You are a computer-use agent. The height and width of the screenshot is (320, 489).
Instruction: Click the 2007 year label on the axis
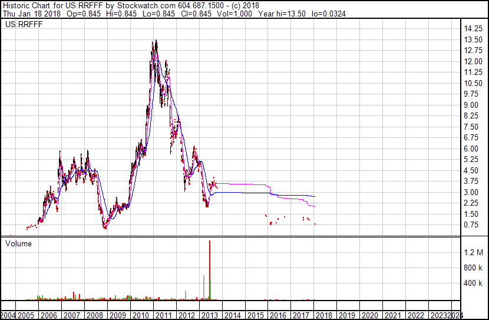[x=72, y=315]
